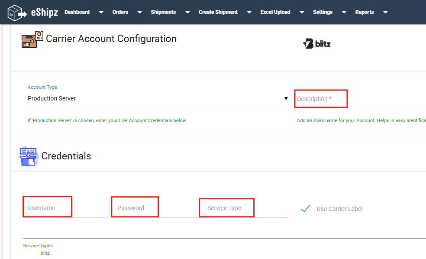Click the blitz service type entry
Viewport: 426px width, 259px height.
45,253
